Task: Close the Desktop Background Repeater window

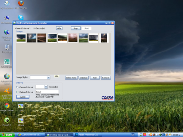Action: tap(113, 23)
